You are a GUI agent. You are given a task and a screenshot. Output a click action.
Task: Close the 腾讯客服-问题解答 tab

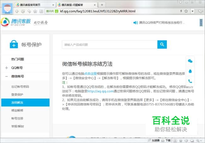click(x=95, y=5)
